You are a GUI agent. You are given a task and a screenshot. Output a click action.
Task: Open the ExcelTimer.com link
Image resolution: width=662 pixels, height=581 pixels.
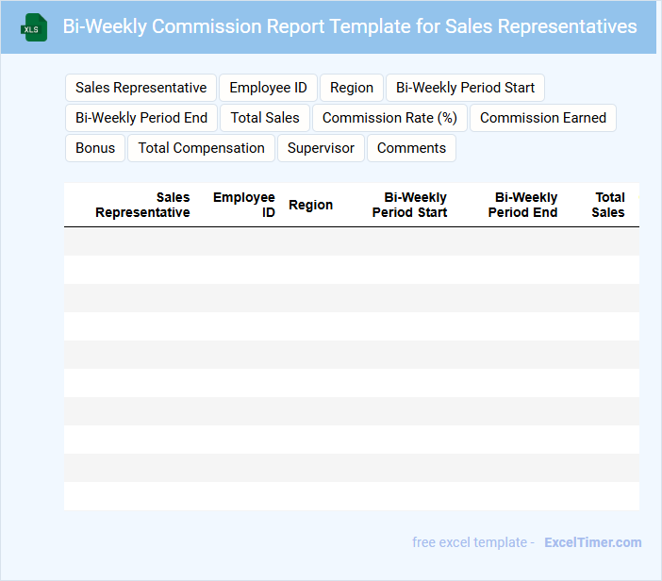point(592,542)
